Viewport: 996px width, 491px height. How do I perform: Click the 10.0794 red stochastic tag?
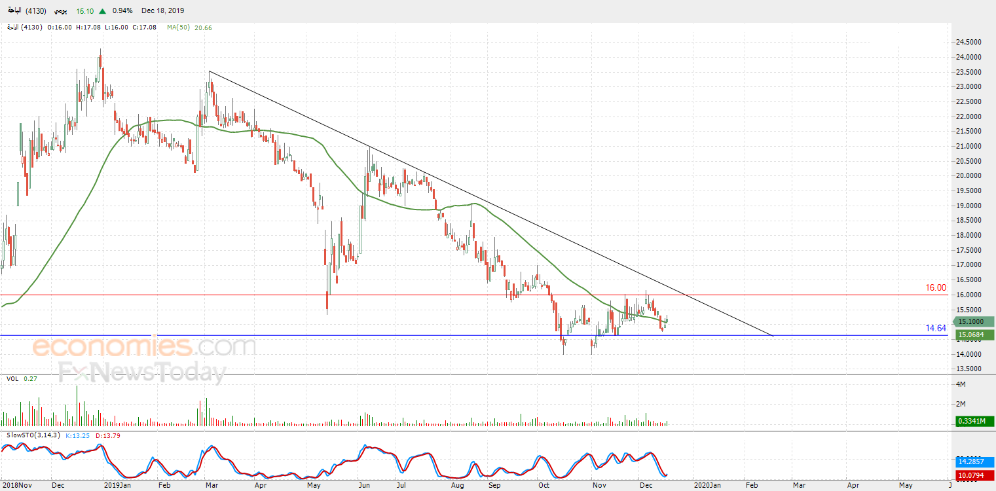(x=973, y=475)
